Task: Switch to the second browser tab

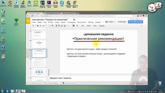Action: point(52,13)
